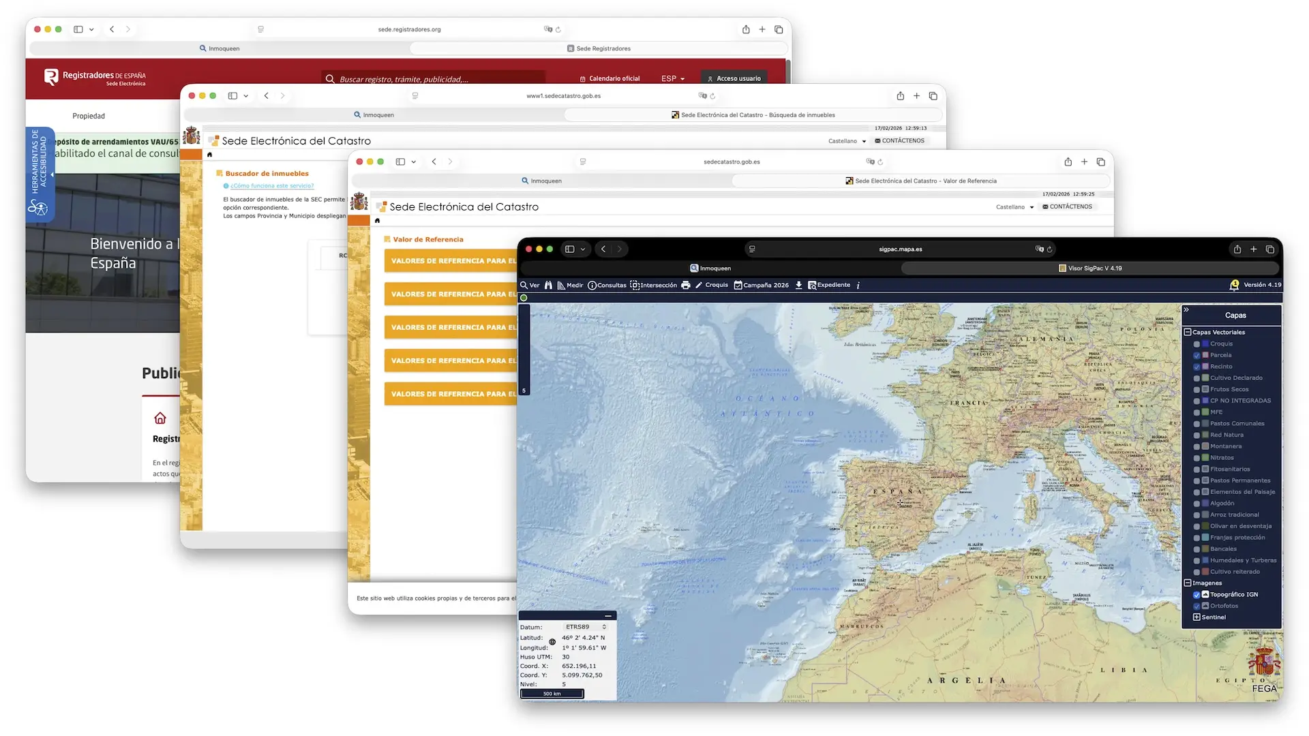
Task: Open Campaña 2026 calendar tool
Action: [761, 285]
